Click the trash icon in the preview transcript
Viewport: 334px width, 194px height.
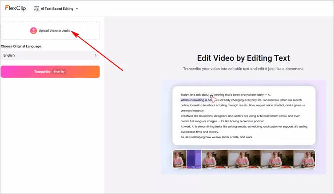[211, 96]
